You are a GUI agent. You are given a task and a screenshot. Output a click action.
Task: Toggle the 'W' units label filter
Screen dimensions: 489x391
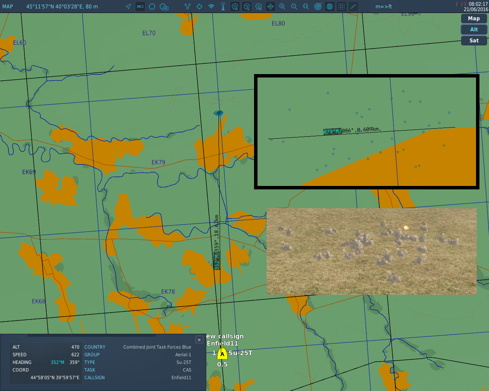pyautogui.click(x=259, y=6)
